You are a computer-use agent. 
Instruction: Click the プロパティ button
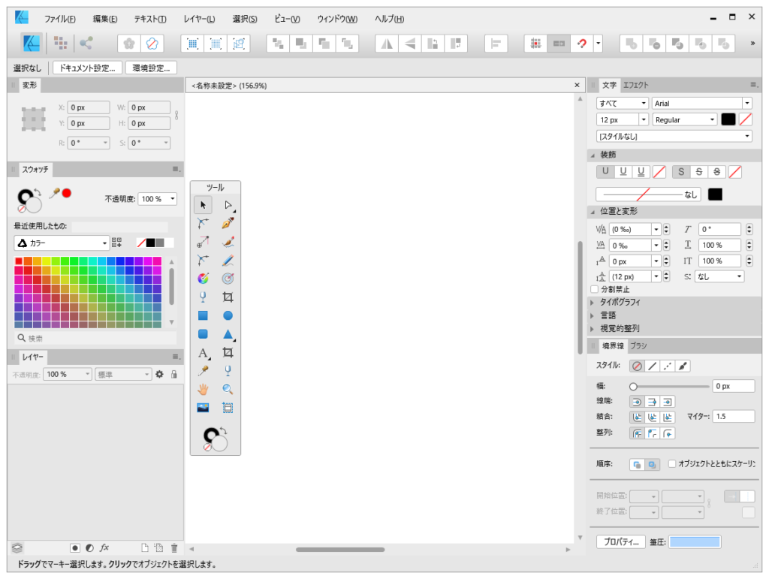[620, 541]
